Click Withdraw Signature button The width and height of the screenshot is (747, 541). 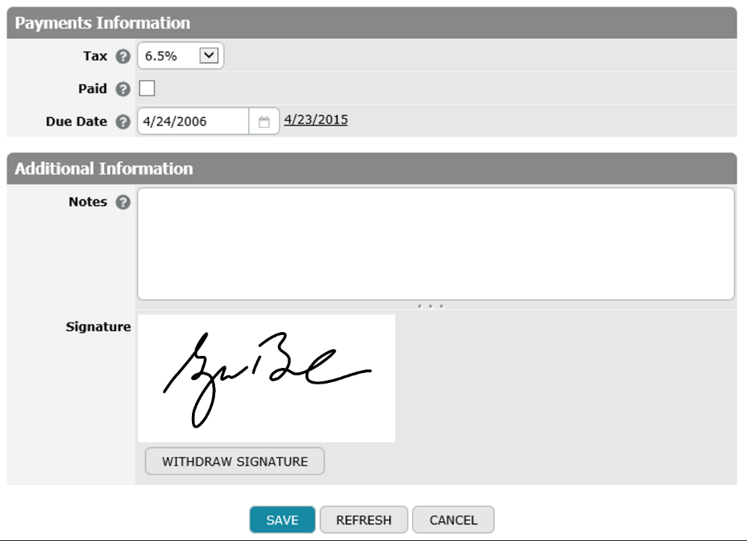(x=235, y=461)
